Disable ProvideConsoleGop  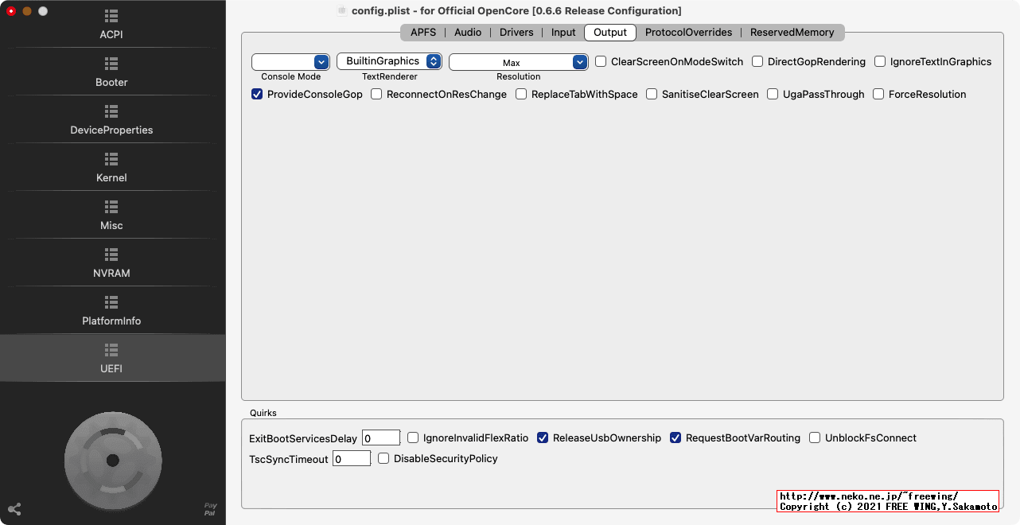click(256, 94)
